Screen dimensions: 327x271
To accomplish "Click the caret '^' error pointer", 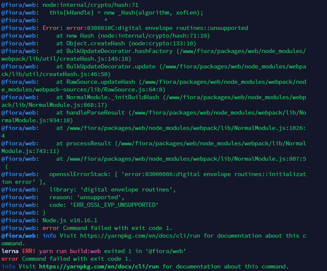I will [106, 20].
